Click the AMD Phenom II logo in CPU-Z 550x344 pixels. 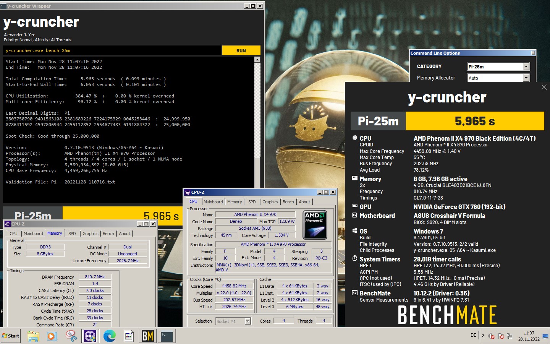315,224
